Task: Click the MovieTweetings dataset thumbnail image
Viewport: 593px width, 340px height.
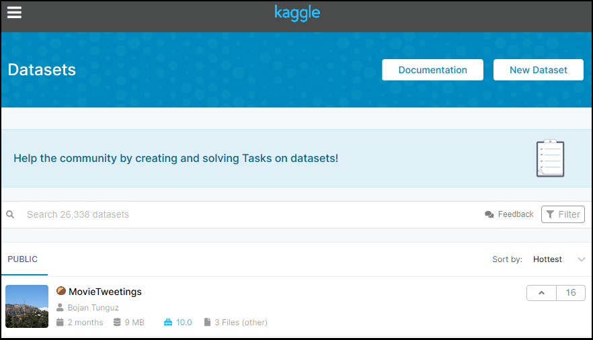Action: [27, 306]
